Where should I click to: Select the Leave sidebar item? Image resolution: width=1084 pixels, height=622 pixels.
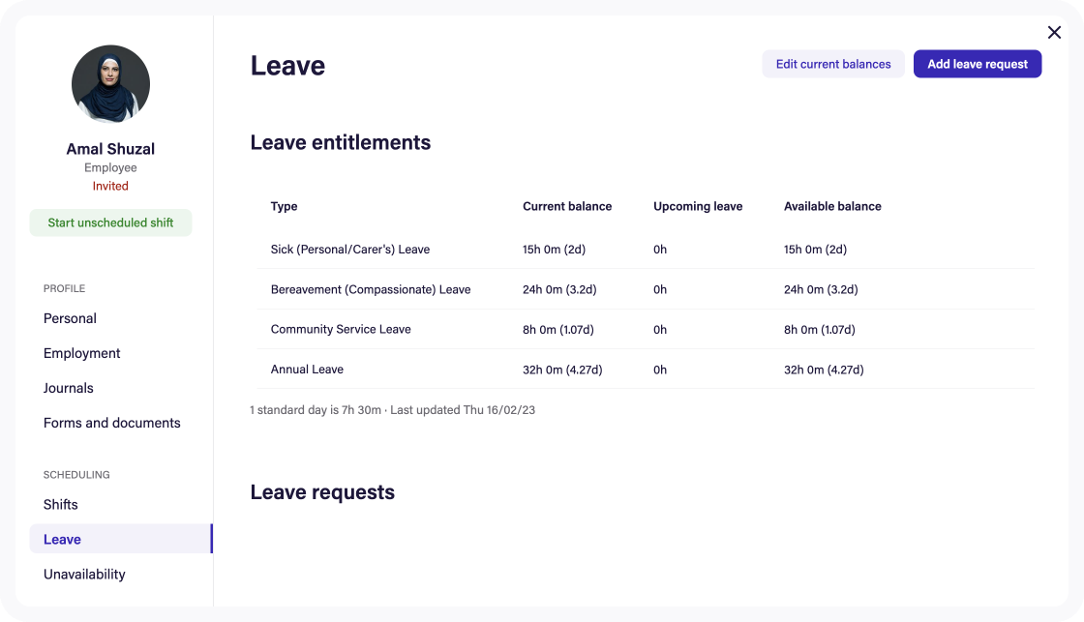61,539
